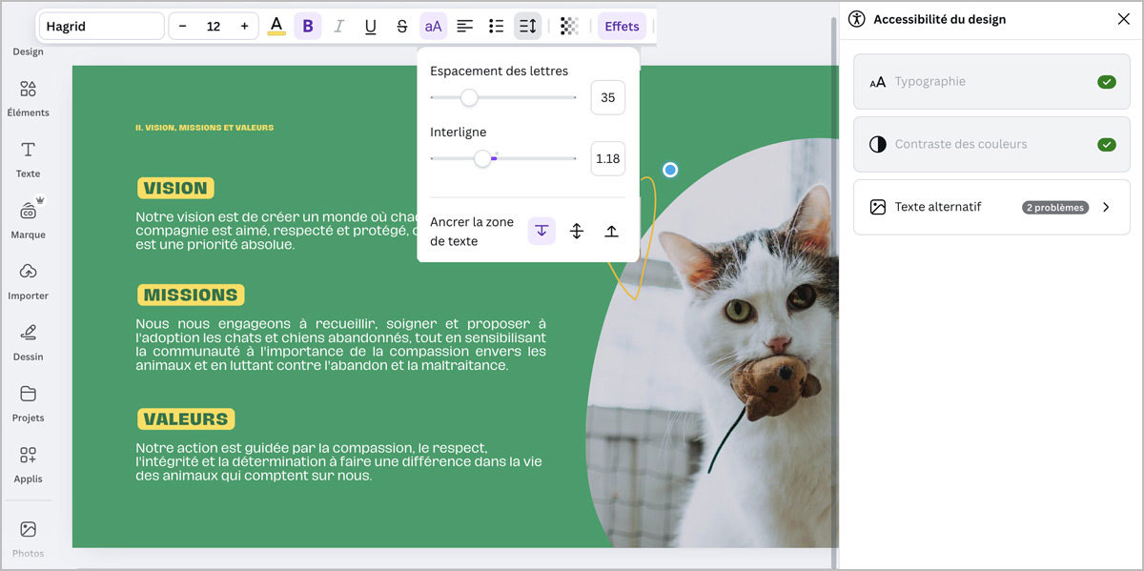Click the Texte alternatif image icon
This screenshot has height=571, width=1144.
click(x=878, y=207)
